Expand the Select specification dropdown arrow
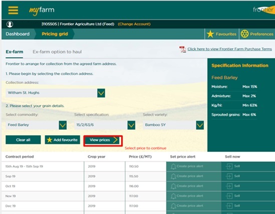 [x=131, y=125]
